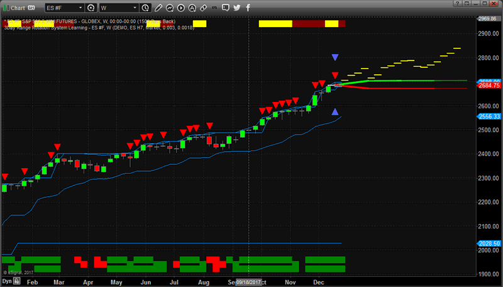Share chart via Facebook icon
The height and width of the screenshot is (287, 503).
click(248, 8)
